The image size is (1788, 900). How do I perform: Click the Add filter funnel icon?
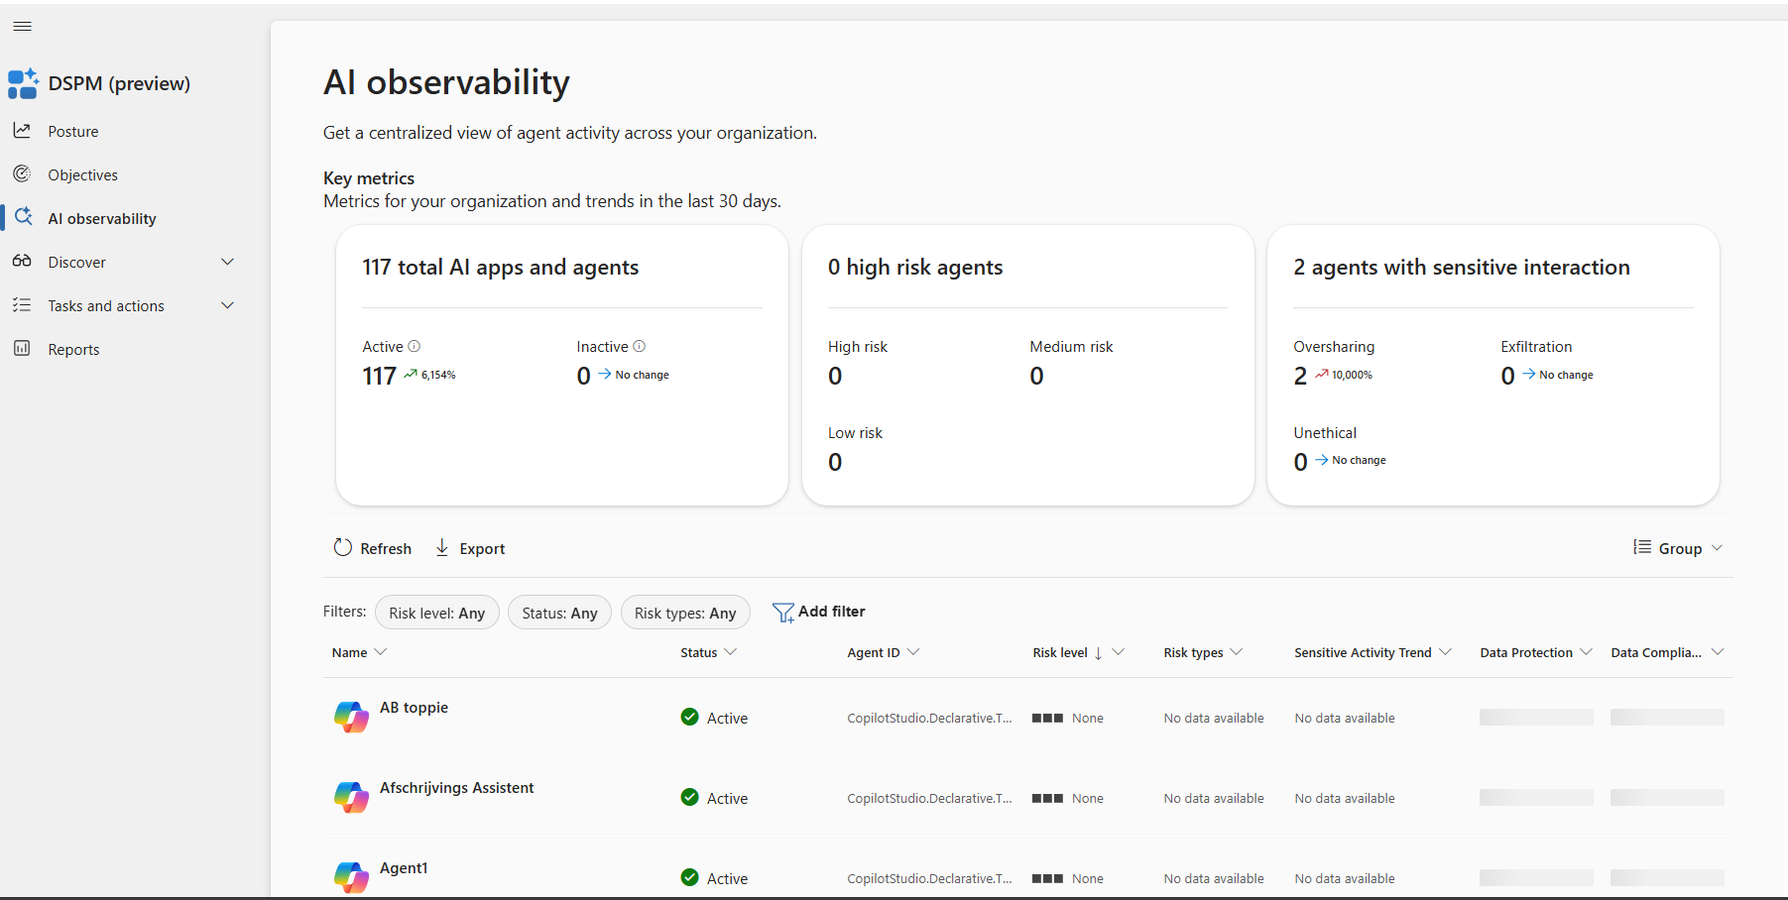pos(782,613)
